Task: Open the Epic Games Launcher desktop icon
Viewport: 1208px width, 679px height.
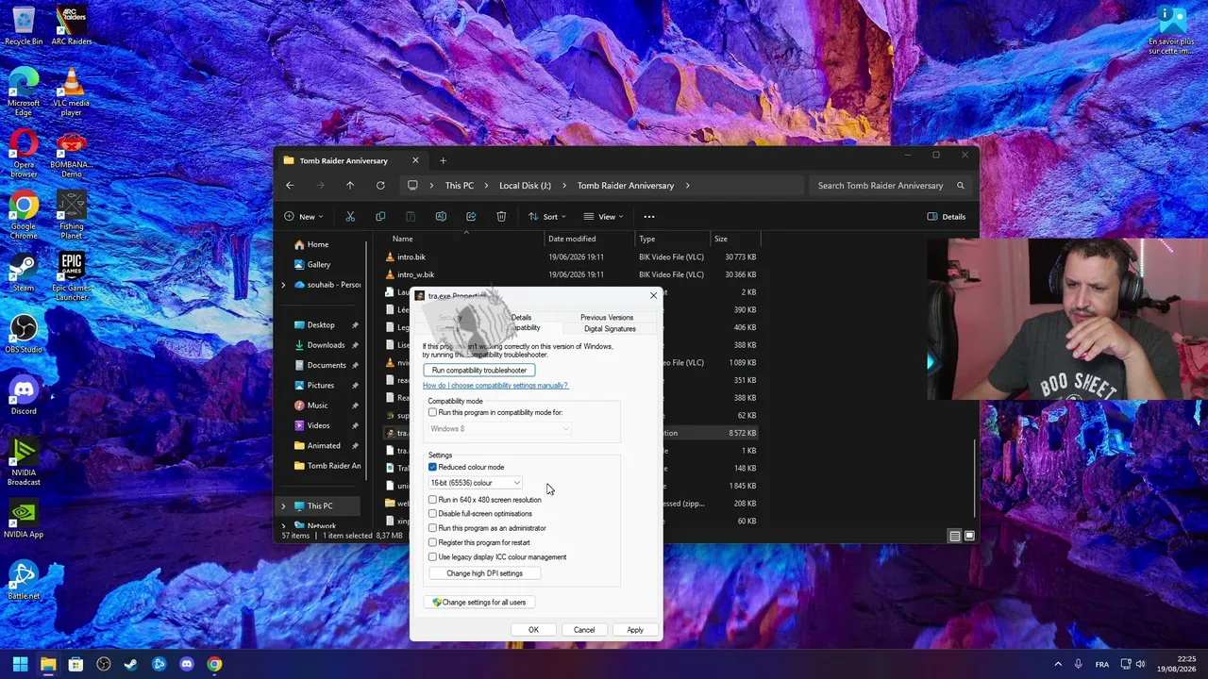Action: tap(72, 276)
